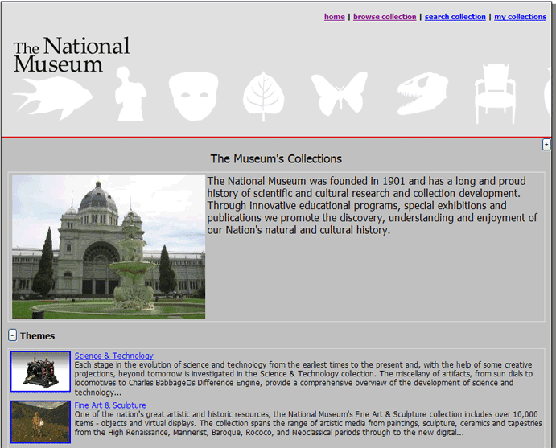556x448 pixels.
Task: Expand the plus box below the banner
Action: point(547,145)
